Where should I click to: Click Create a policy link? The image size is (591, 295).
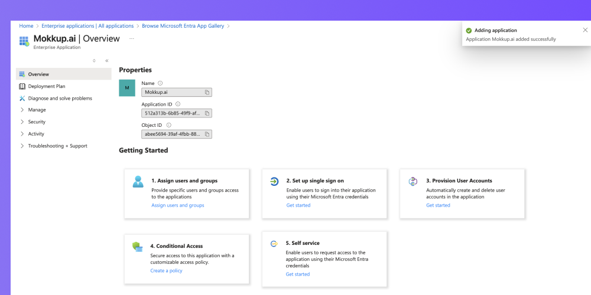click(x=166, y=271)
